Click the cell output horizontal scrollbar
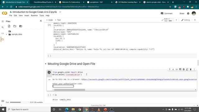This screenshot has height=112, width=199. click(70, 90)
